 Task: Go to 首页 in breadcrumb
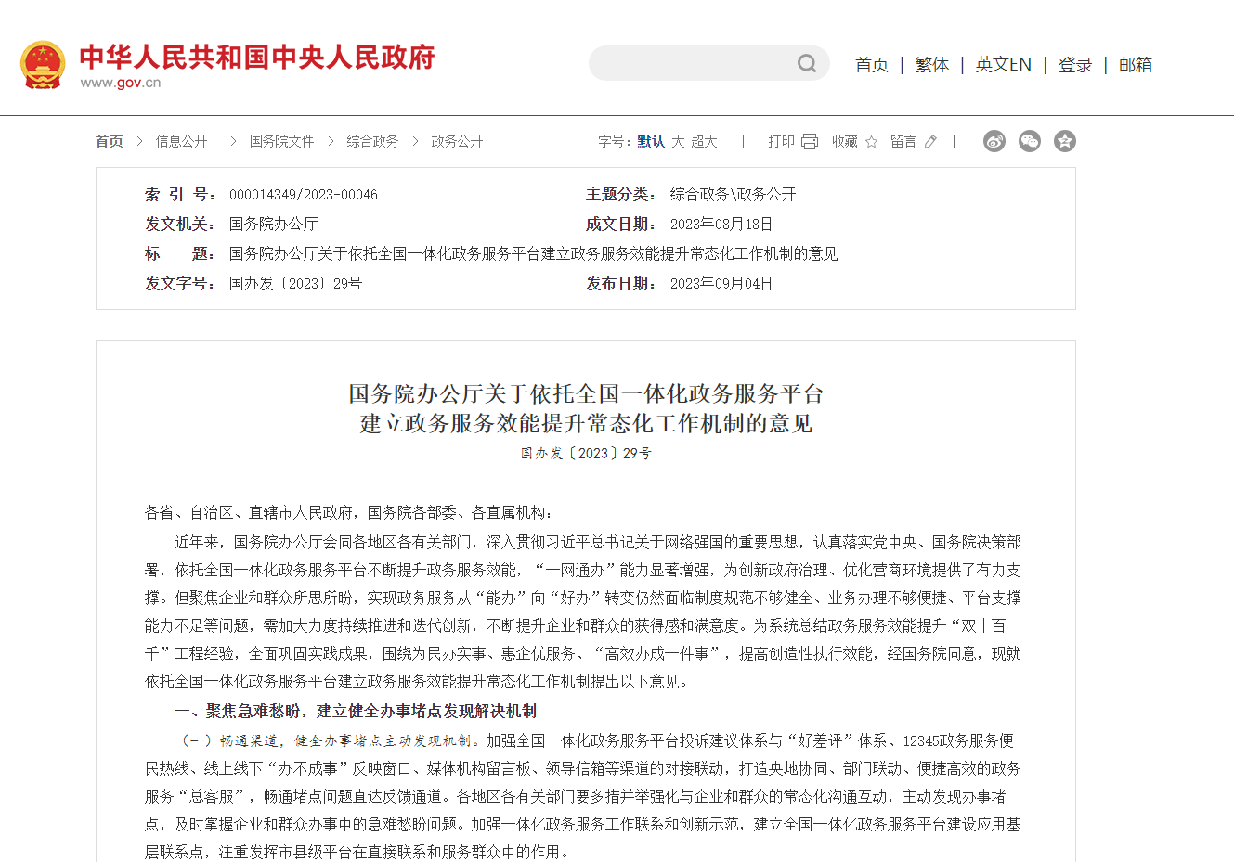pos(109,141)
